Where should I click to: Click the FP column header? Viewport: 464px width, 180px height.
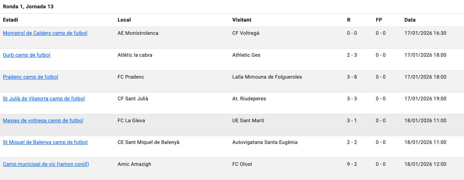pyautogui.click(x=379, y=20)
